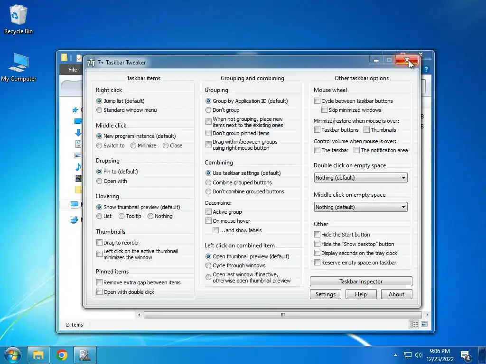Open the volume speaker tray icon
This screenshot has height=364, width=486.
[419, 355]
